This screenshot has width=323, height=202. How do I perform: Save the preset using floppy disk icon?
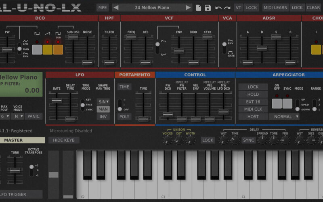point(208,8)
